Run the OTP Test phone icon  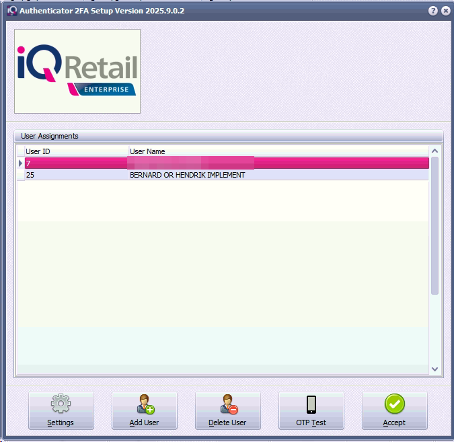click(311, 410)
